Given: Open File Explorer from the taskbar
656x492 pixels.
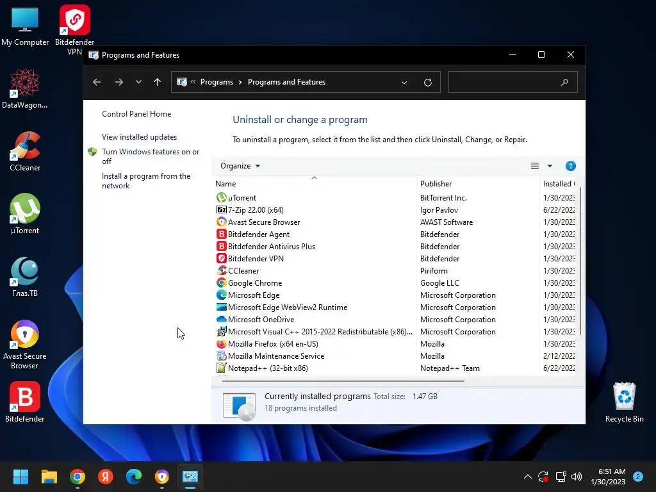Looking at the screenshot, I should pos(49,477).
